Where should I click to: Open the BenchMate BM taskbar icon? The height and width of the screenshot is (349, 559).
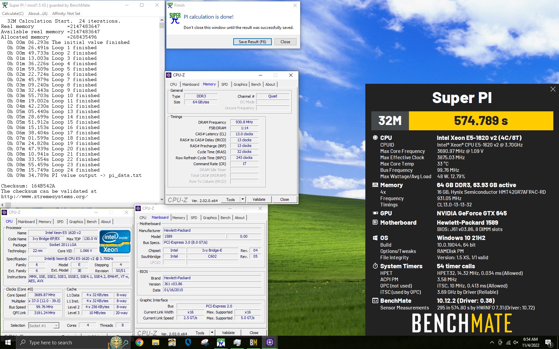(x=254, y=342)
